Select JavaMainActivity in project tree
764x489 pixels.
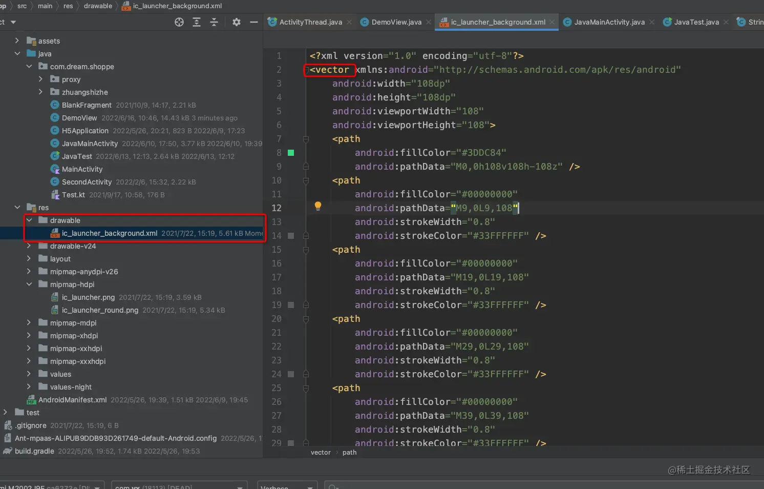[x=90, y=144]
